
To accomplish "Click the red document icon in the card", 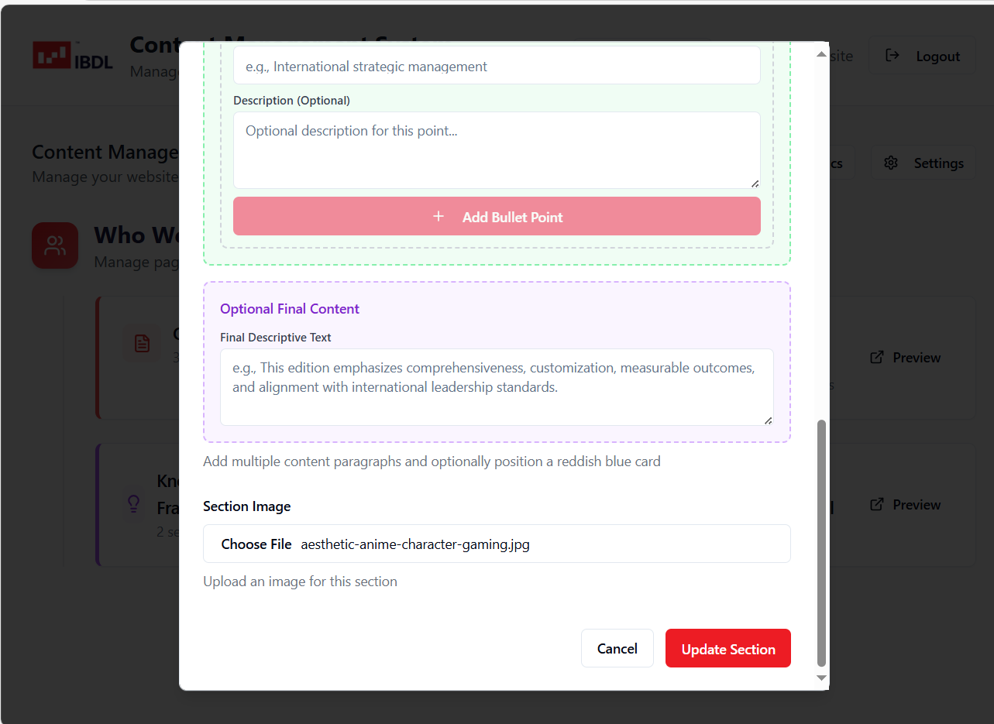I will [142, 344].
